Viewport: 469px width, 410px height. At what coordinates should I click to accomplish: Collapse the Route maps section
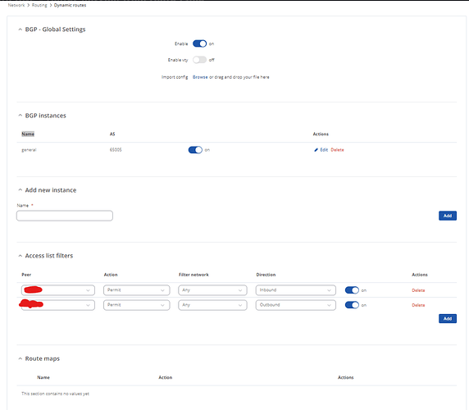click(x=20, y=358)
